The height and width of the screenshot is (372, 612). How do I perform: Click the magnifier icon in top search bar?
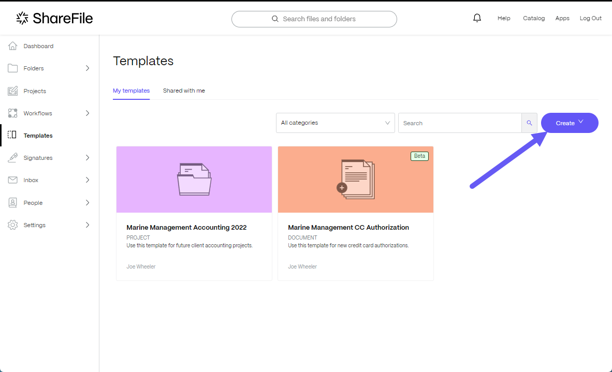coord(275,19)
